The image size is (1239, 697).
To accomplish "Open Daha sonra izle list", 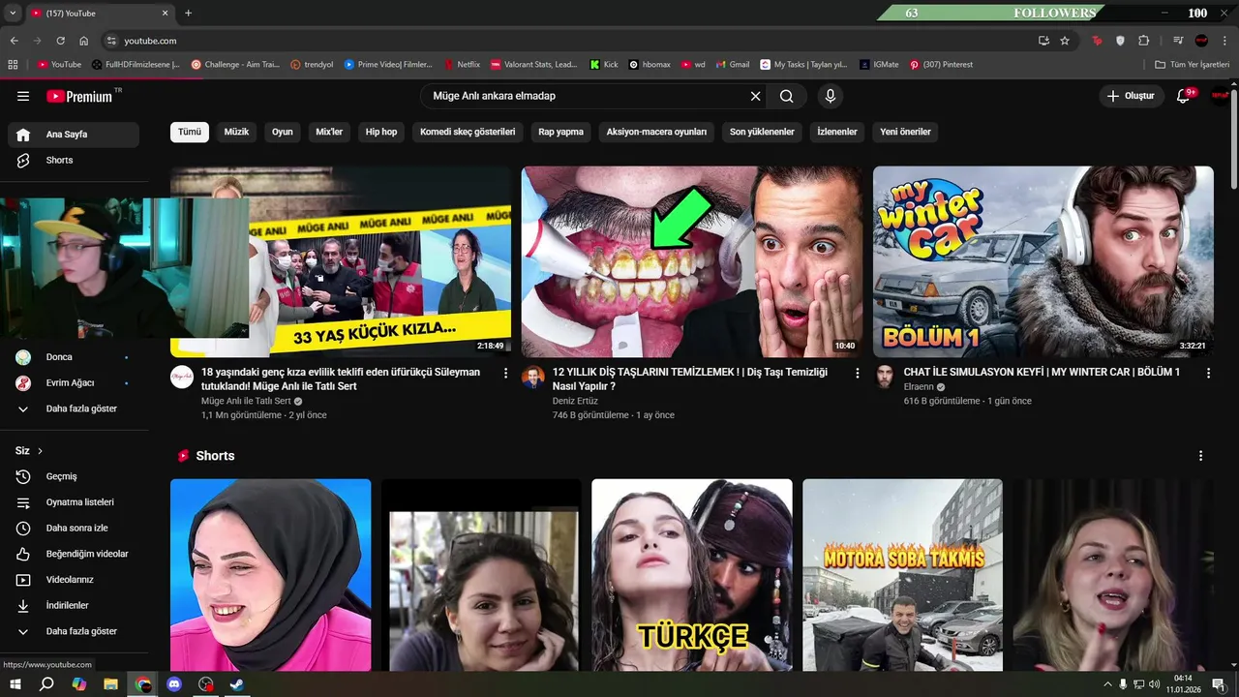I will (x=75, y=528).
